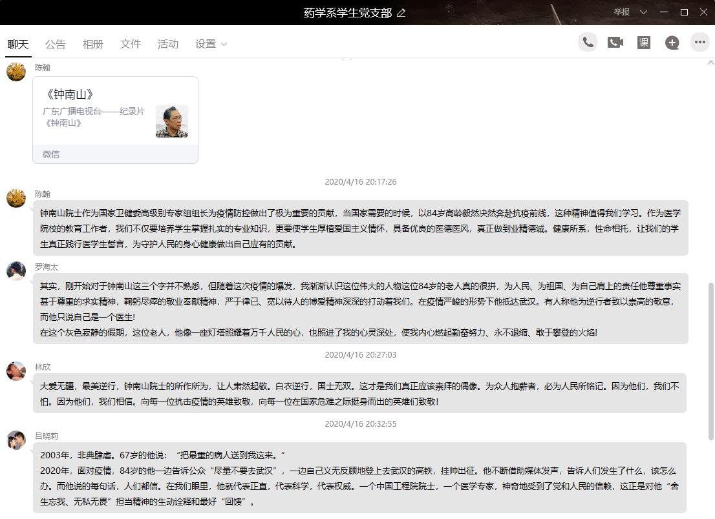Click the chat bubble plus invite icon

672,43
